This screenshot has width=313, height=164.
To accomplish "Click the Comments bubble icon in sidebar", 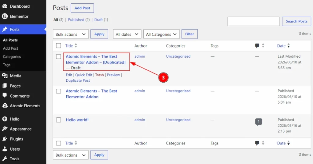I will (5, 95).
